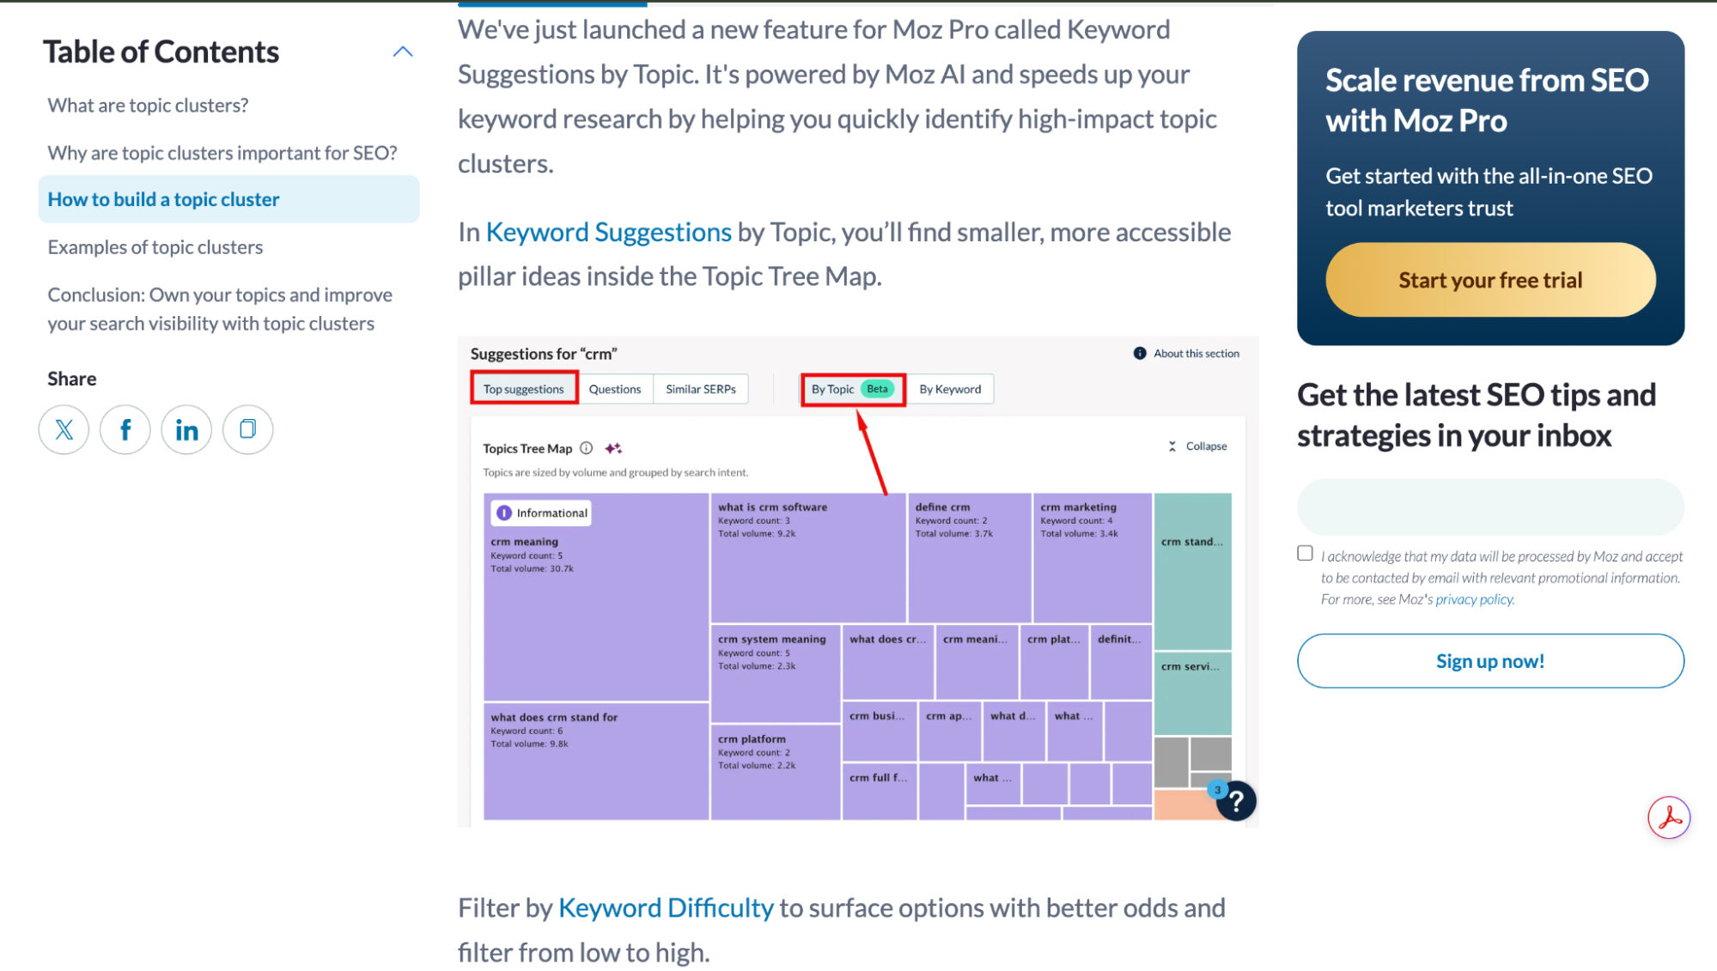1717x971 pixels.
Task: Select the By Topic Beta tab
Action: 852,389
